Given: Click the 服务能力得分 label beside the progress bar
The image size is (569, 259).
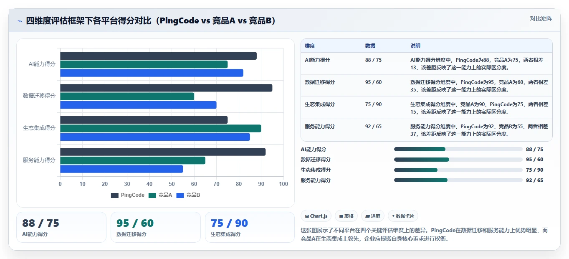Looking at the screenshot, I should click(316, 180).
